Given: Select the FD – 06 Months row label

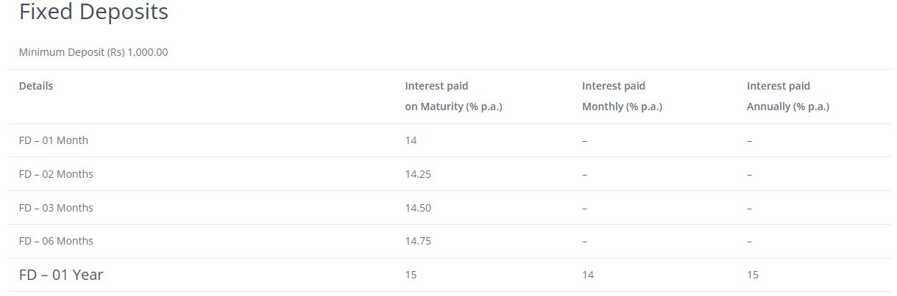Looking at the screenshot, I should (x=56, y=241).
